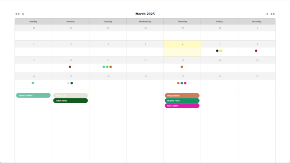Select day 8 date number
This screenshot has height=163, width=290.
tap(257, 44)
